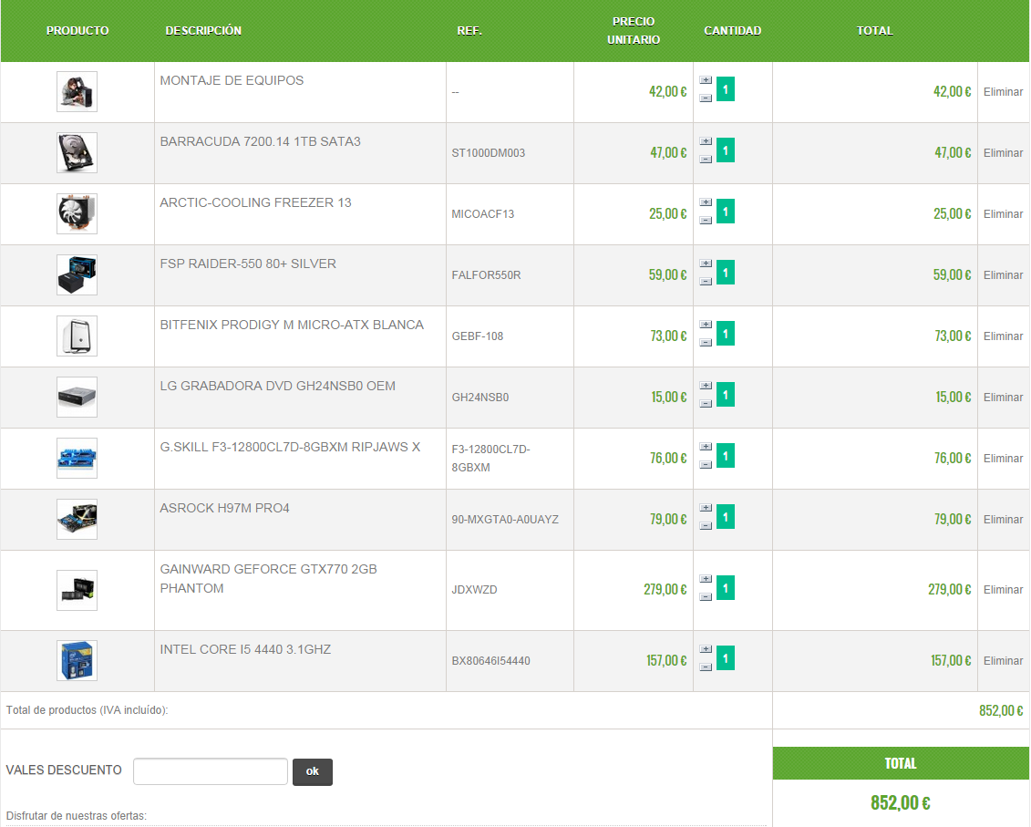Decrease quantity of LG GRABADORA DVD
Screen dimensions: 1031x827
706,404
